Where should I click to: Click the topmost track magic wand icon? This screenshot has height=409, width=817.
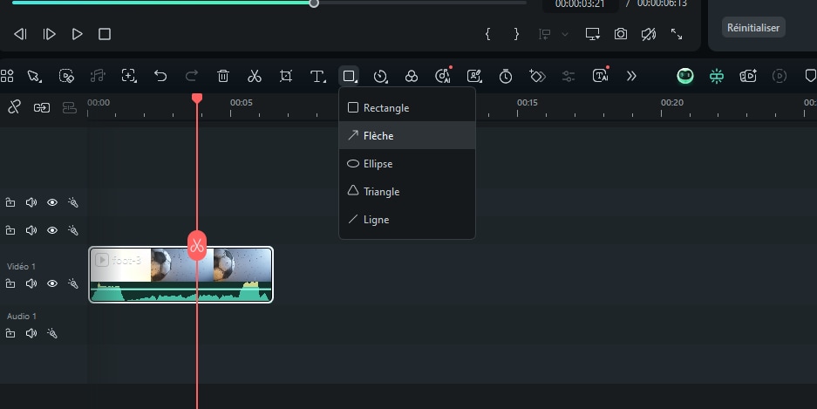73,202
